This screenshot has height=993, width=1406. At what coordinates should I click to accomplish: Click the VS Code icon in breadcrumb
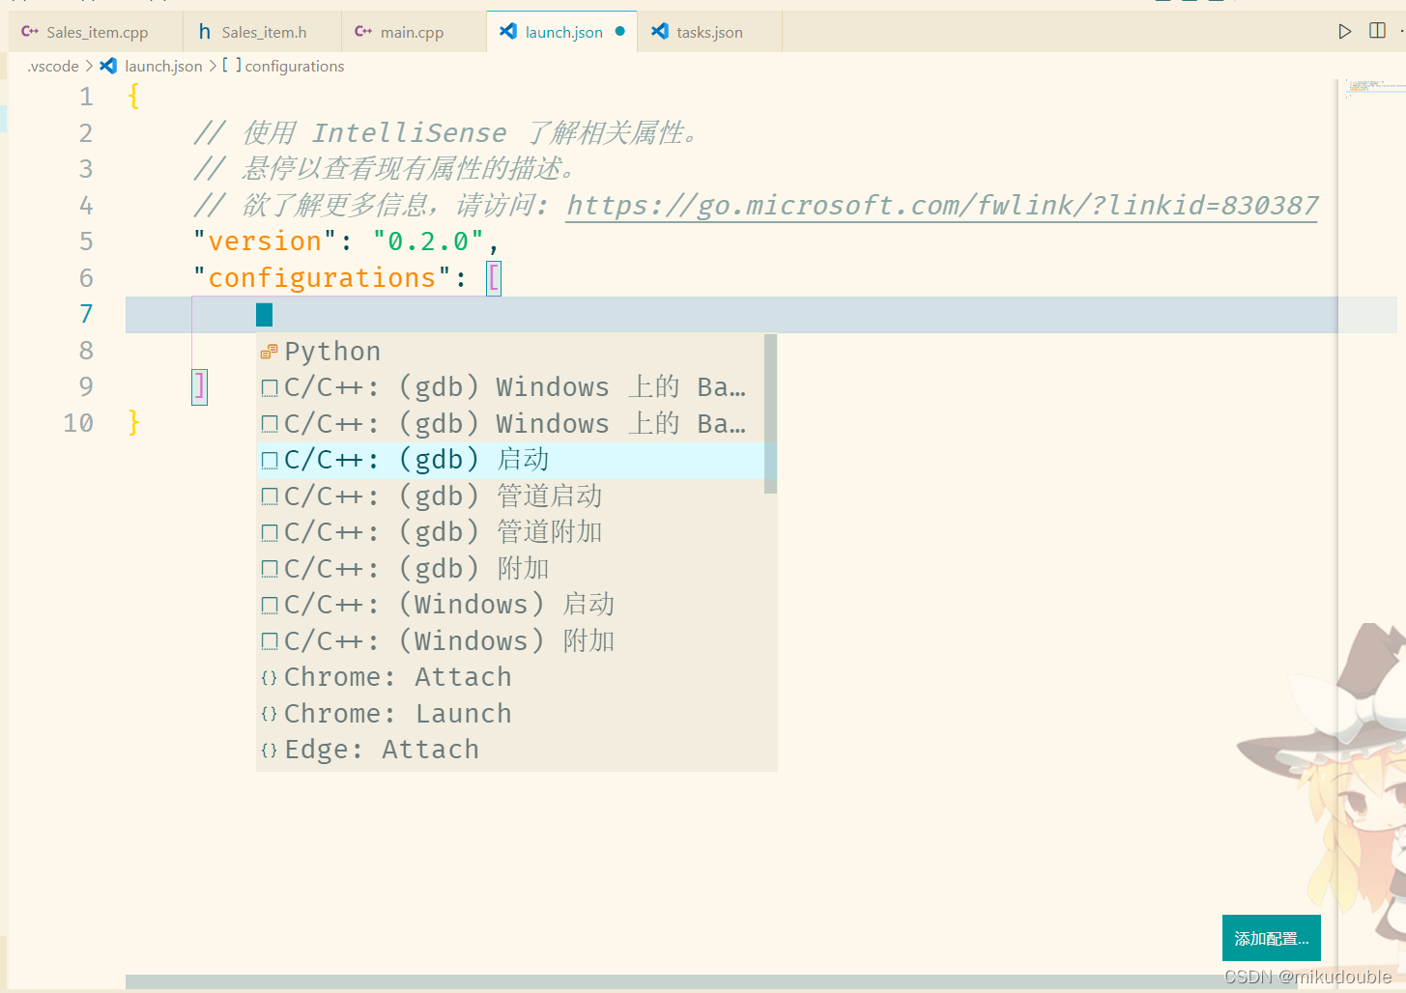[108, 66]
